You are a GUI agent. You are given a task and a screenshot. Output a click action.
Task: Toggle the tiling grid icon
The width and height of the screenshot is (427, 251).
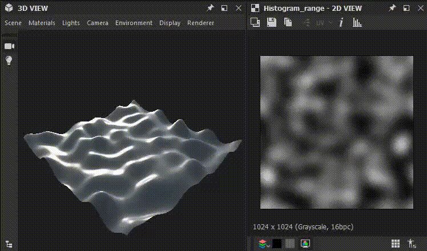coord(396,244)
